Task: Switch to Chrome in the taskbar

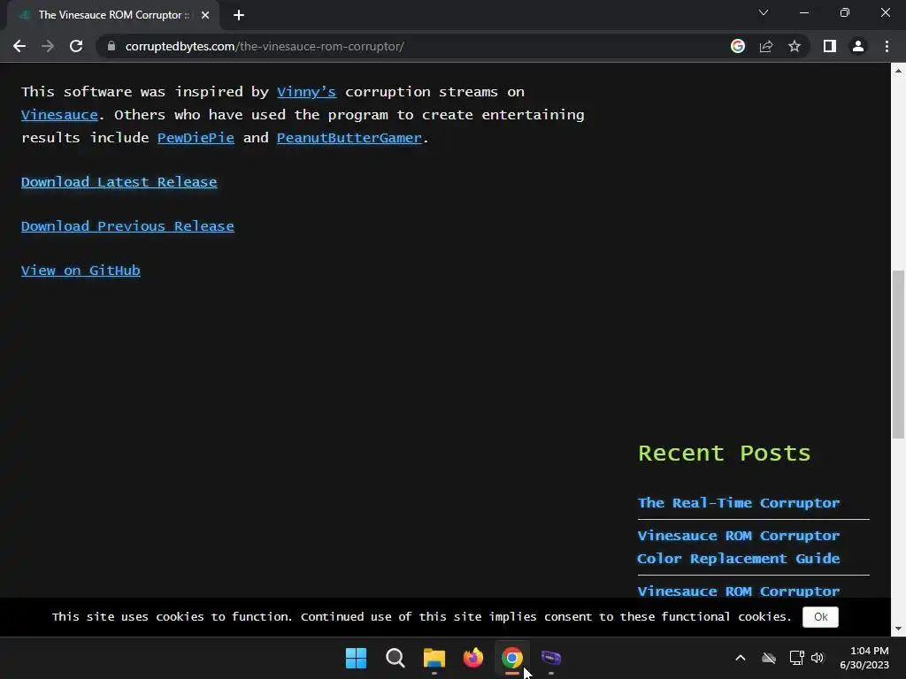Action: pos(512,658)
